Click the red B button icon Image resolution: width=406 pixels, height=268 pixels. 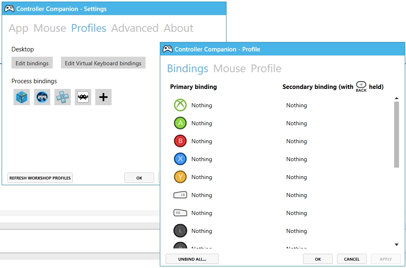pos(180,141)
